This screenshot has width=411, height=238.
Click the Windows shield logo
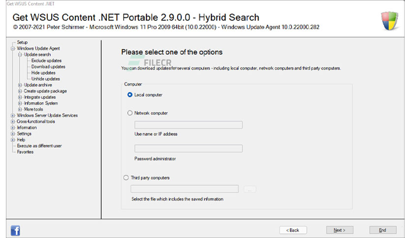tap(389, 21)
